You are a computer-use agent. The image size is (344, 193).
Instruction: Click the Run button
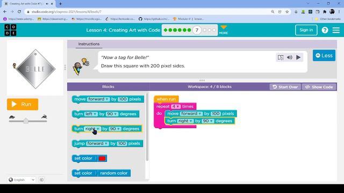[x=23, y=104]
